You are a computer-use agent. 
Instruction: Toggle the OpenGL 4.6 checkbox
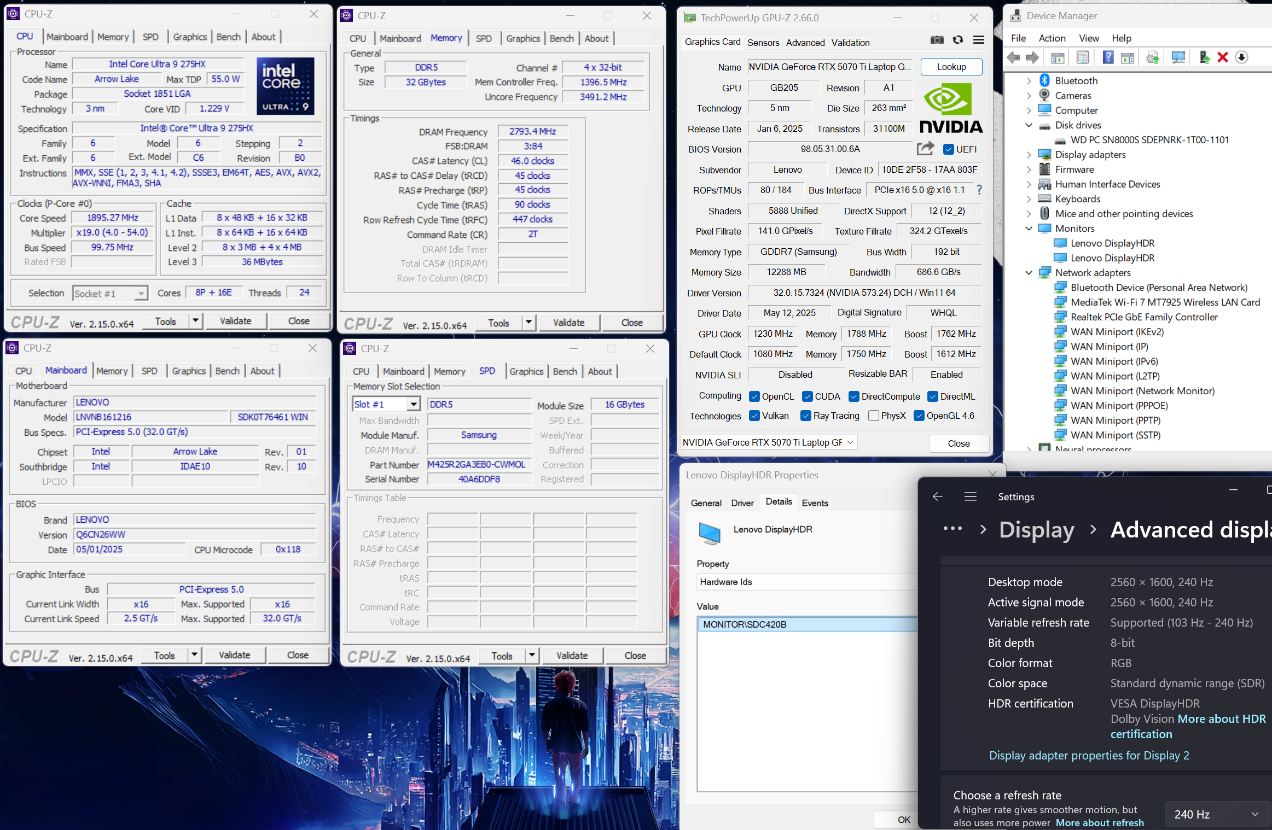[x=919, y=416]
